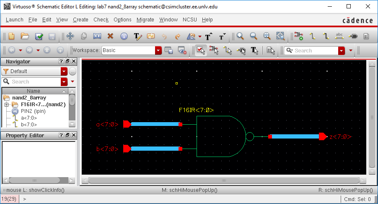Viewport: 378px width, 204px height.
Task: Click the Navigator filter ellipsis button
Action: 72,71
